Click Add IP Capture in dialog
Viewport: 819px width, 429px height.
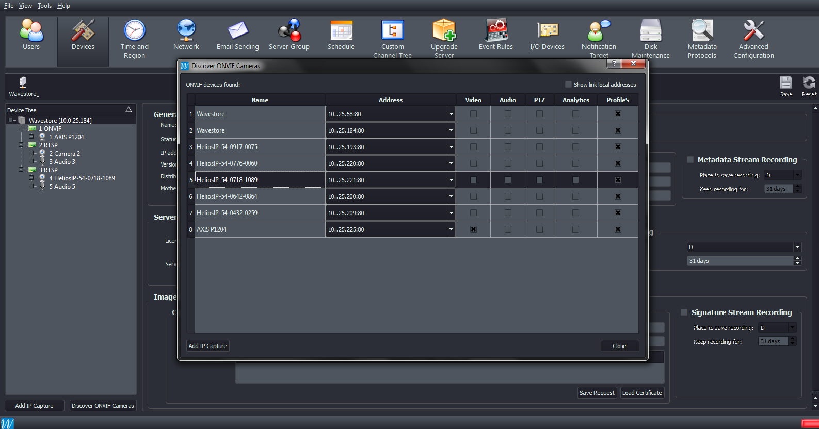tap(207, 346)
